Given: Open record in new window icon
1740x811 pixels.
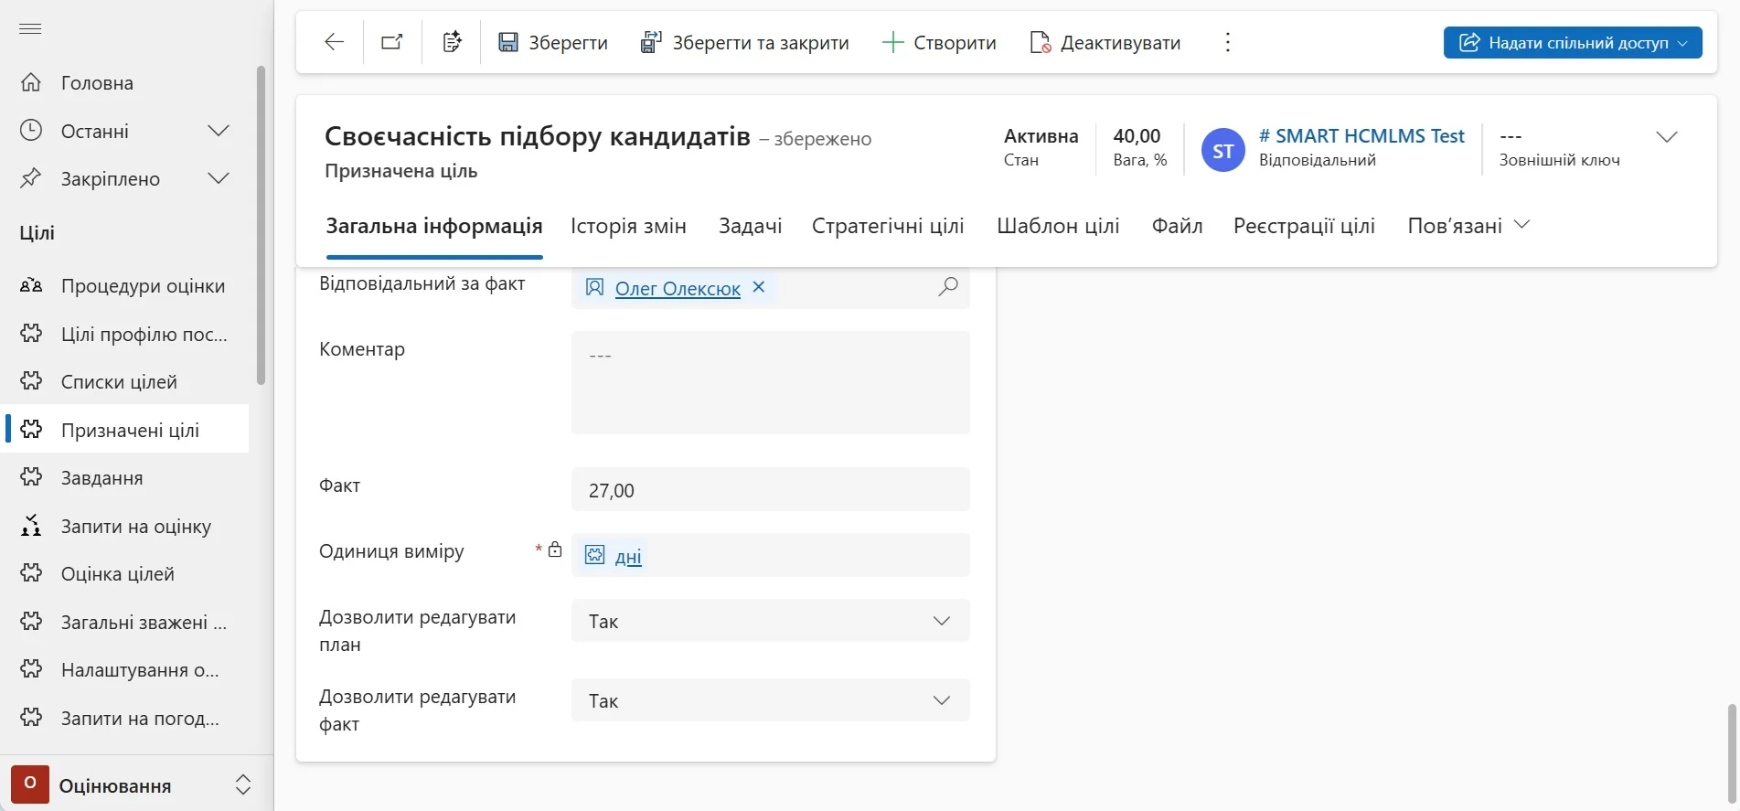Looking at the screenshot, I should tap(392, 42).
